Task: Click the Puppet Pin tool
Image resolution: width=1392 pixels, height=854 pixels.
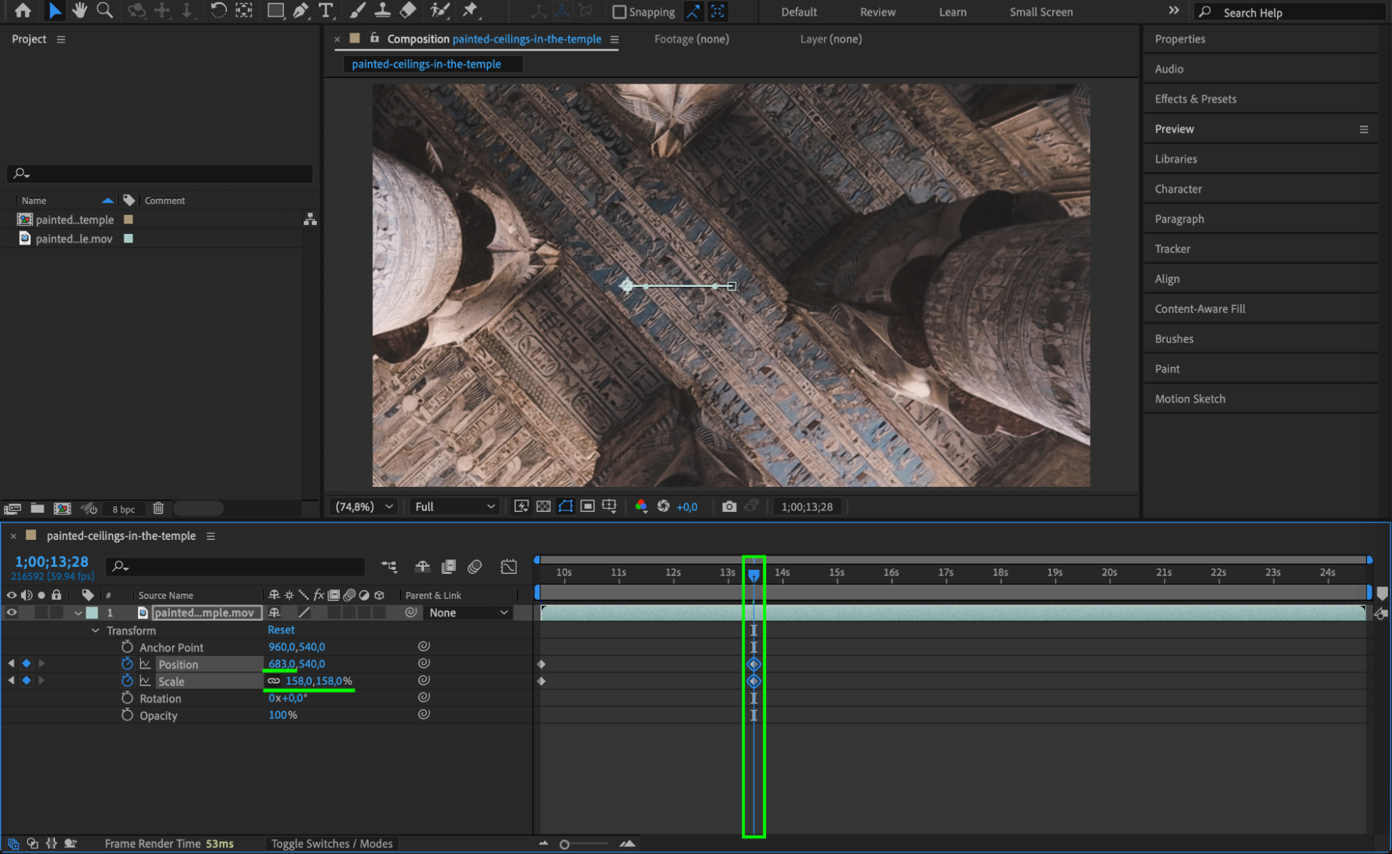Action: tap(470, 10)
